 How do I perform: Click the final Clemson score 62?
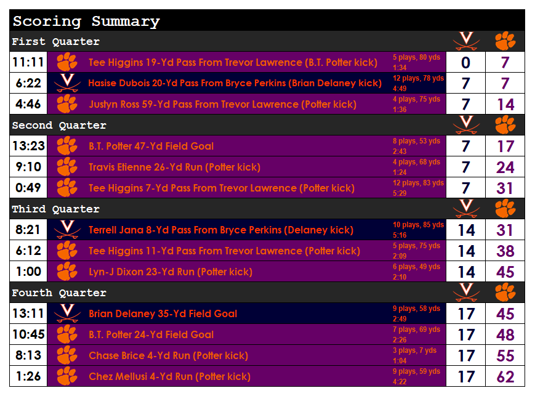505,376
